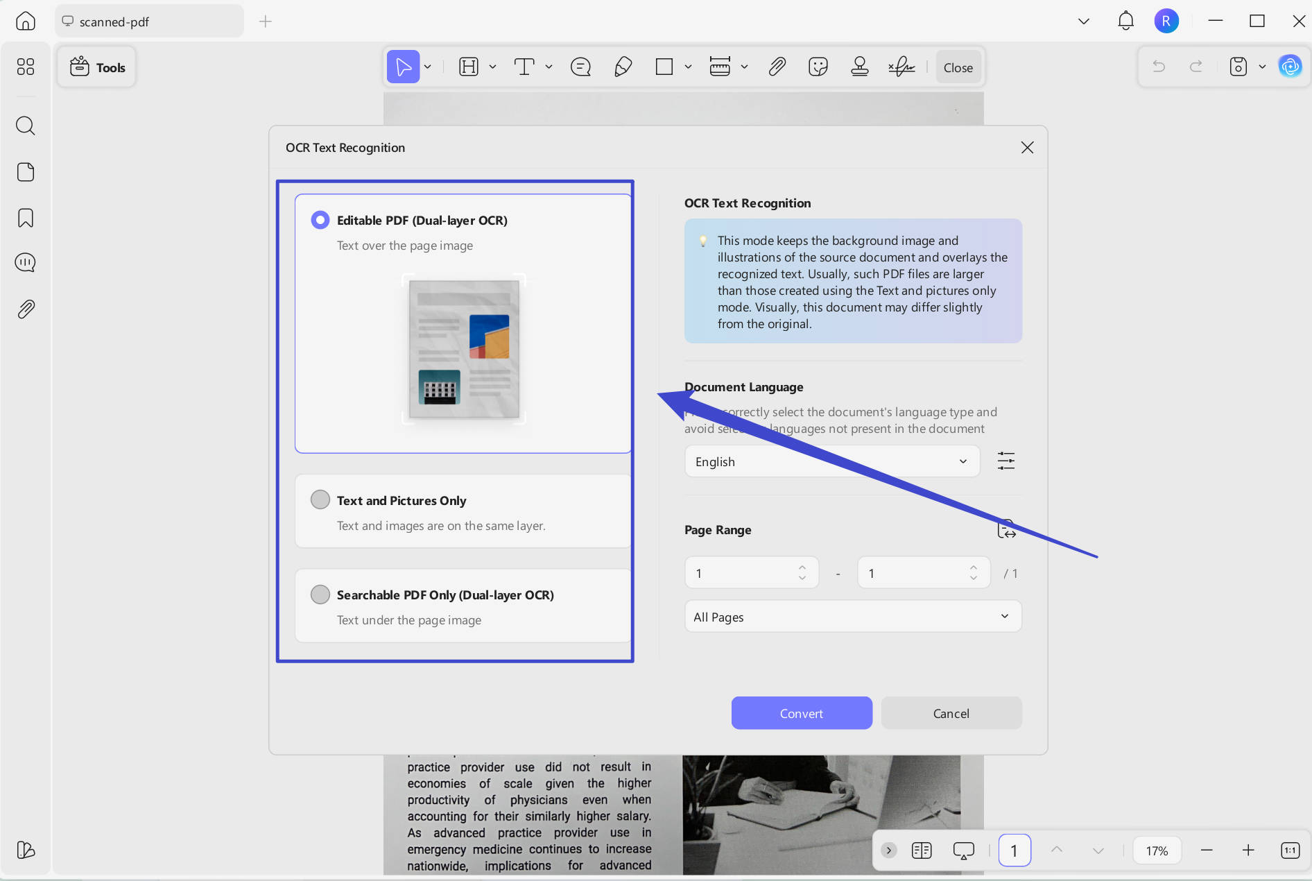Select the rectangle shape tool
This screenshot has width=1312, height=881.
664,67
